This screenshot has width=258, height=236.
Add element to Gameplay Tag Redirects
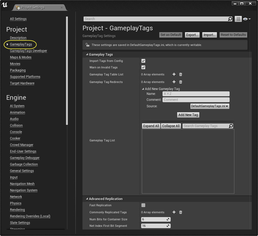click(x=174, y=82)
